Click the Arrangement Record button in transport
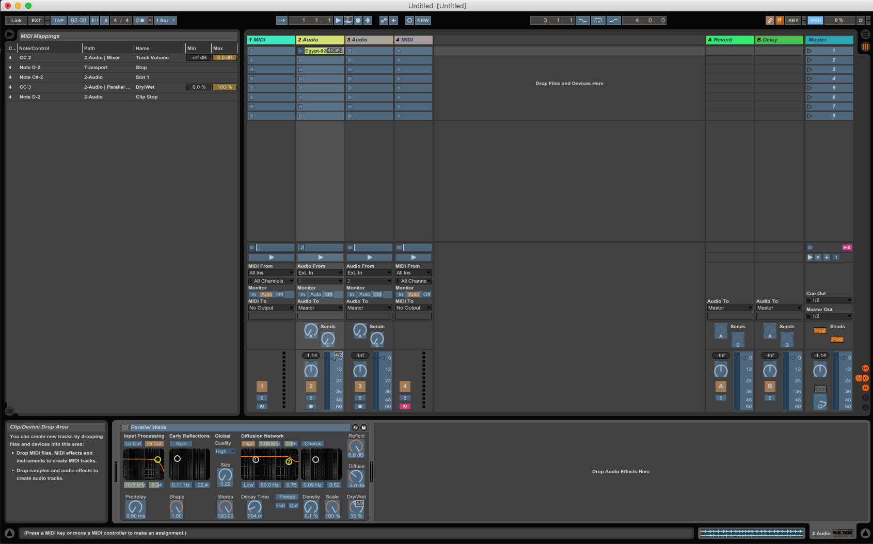The height and width of the screenshot is (544, 873). click(358, 20)
